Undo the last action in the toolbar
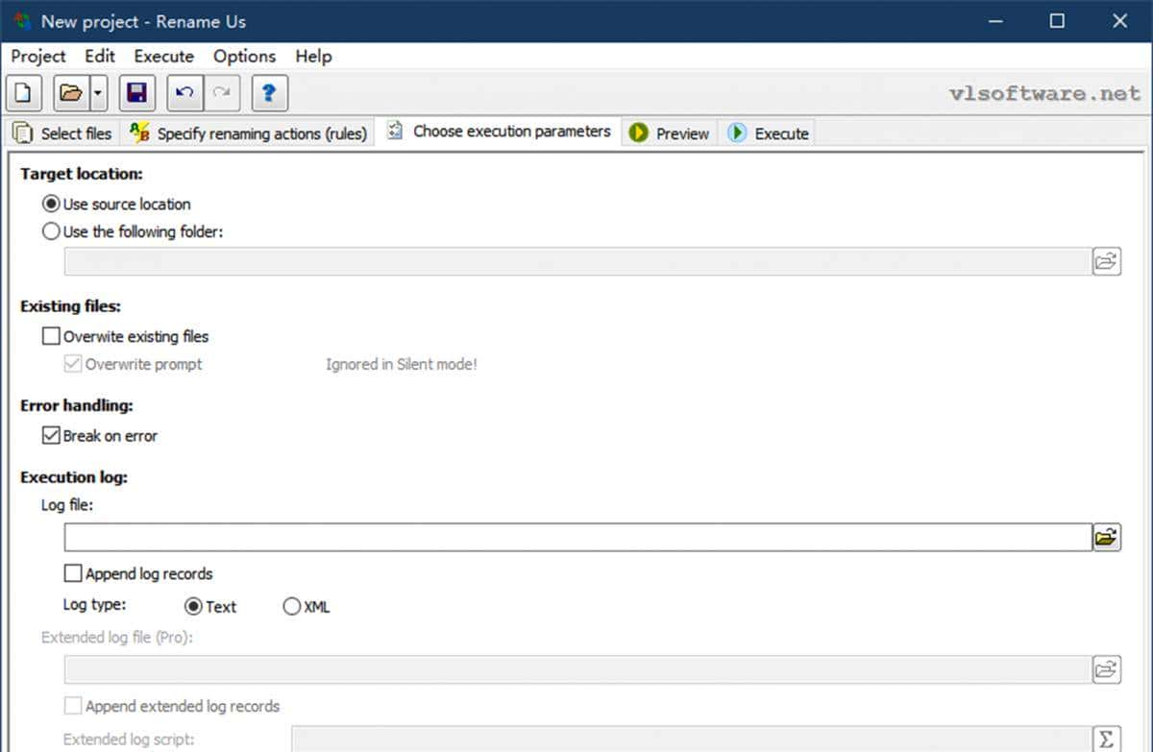 click(x=184, y=93)
